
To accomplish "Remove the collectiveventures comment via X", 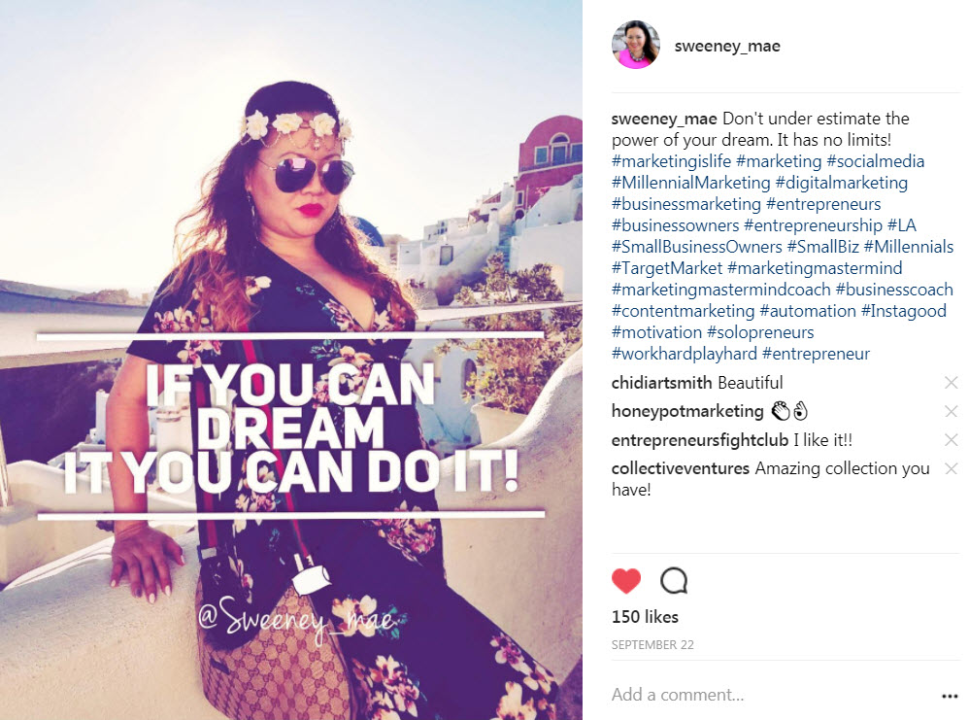I will pyautogui.click(x=952, y=468).
